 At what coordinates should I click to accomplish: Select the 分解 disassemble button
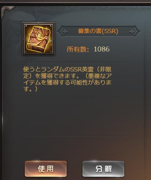(103, 169)
